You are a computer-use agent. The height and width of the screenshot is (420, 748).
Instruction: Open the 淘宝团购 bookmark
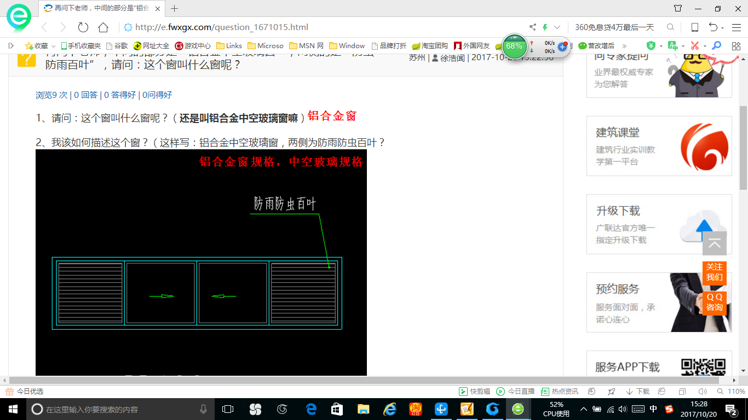(430, 46)
